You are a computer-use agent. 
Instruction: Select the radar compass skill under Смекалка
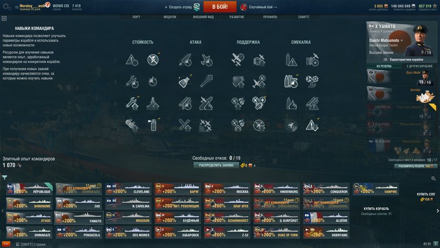pyautogui.click(x=291, y=125)
